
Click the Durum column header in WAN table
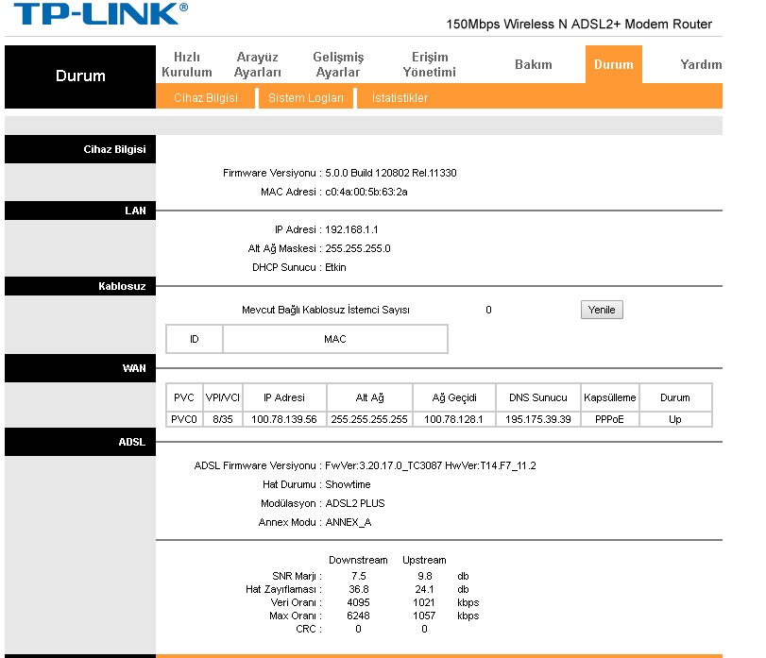point(675,397)
